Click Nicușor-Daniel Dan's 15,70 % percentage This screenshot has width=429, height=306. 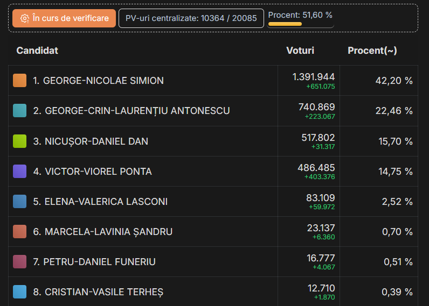coord(394,141)
